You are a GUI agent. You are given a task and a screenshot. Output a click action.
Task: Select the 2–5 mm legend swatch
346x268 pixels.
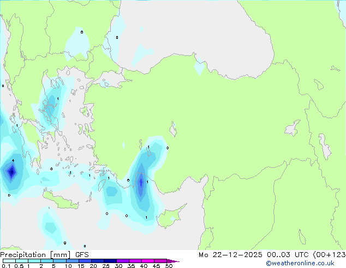[x=47, y=261]
